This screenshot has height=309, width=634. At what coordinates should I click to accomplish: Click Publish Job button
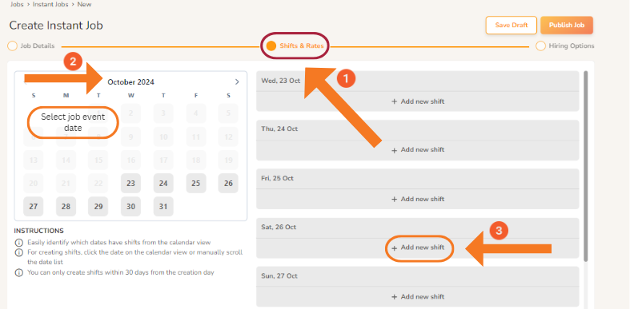coord(567,25)
